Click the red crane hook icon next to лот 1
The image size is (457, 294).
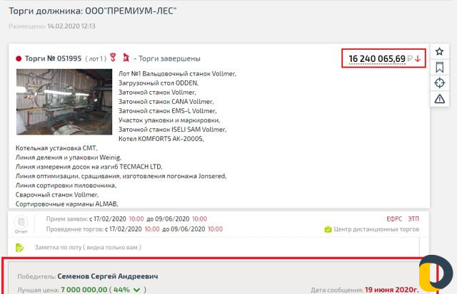coord(113,57)
